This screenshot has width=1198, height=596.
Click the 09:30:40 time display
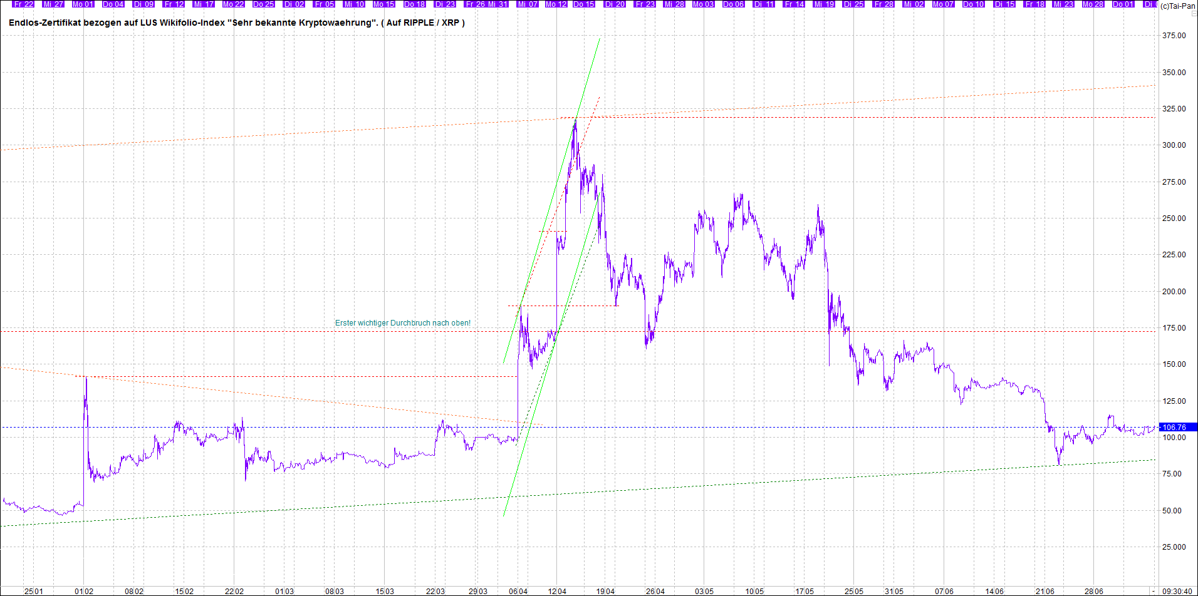[x=1177, y=591]
